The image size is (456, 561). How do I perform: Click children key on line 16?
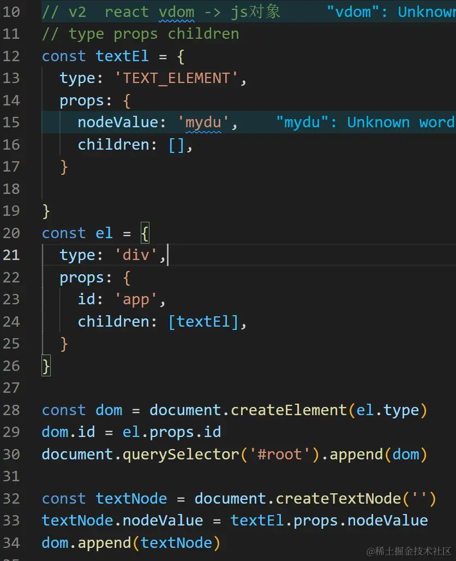(x=113, y=145)
